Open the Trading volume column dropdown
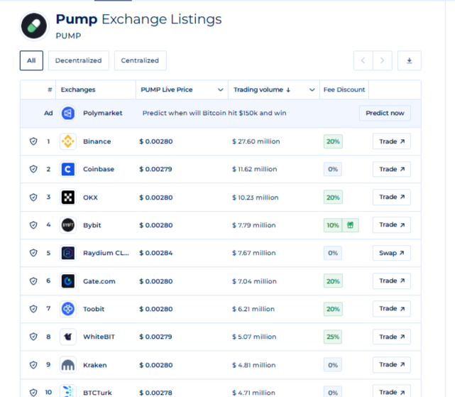This screenshot has width=455, height=397. pyautogui.click(x=312, y=89)
